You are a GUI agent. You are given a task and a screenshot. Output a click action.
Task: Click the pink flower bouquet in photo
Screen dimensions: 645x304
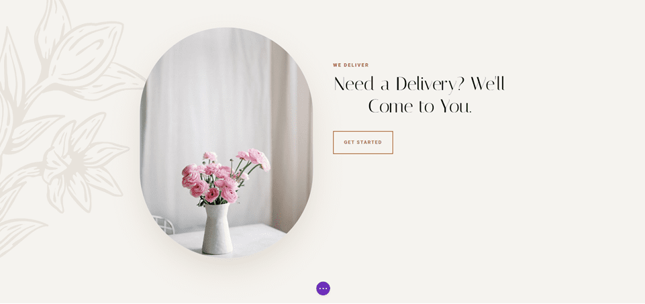pyautogui.click(x=226, y=177)
